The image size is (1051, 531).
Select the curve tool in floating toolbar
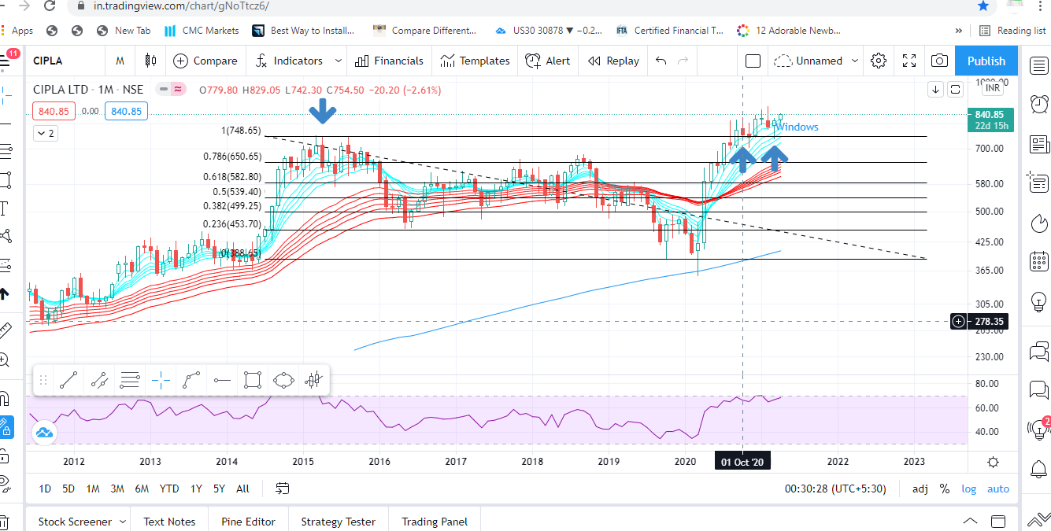point(191,381)
